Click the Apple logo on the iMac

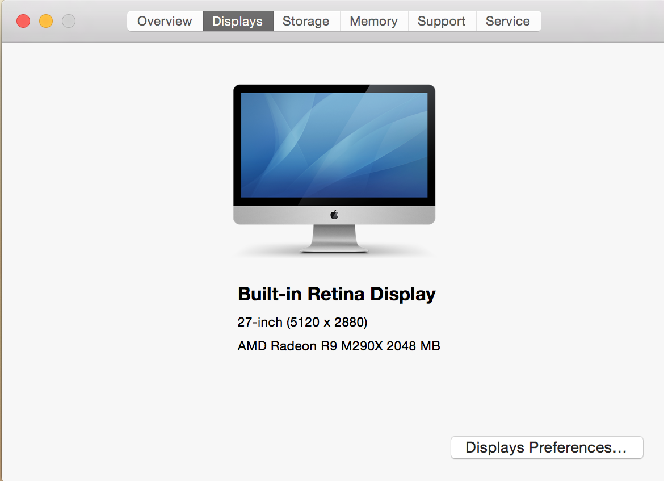click(334, 215)
